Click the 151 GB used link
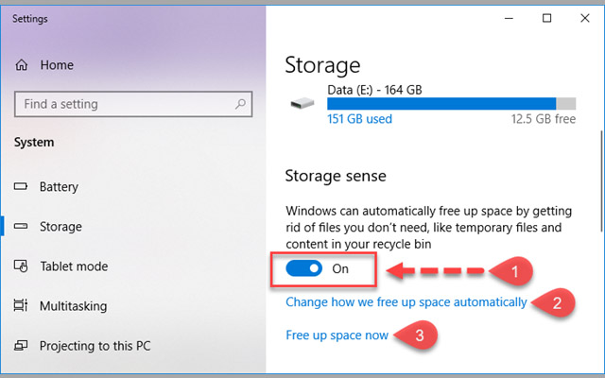The width and height of the screenshot is (605, 378). point(359,119)
